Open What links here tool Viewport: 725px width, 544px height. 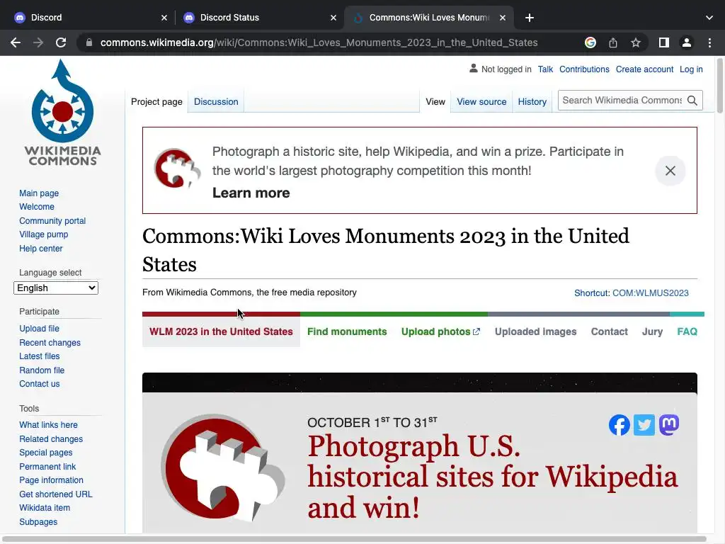49,425
